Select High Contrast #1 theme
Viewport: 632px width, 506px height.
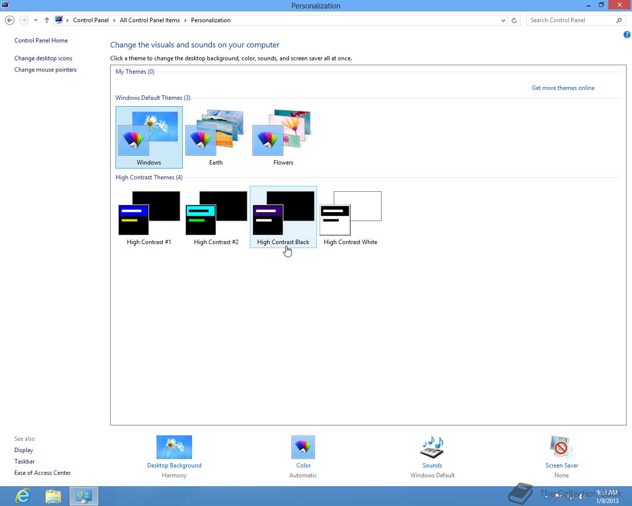tap(149, 217)
